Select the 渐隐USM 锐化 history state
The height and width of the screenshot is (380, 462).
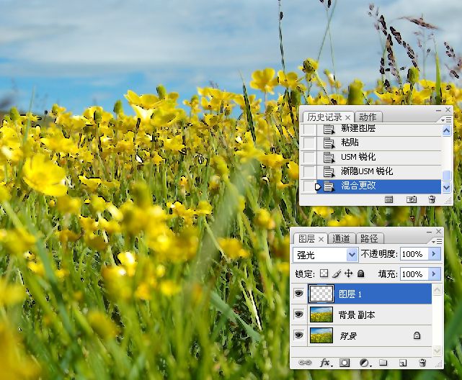coord(378,171)
